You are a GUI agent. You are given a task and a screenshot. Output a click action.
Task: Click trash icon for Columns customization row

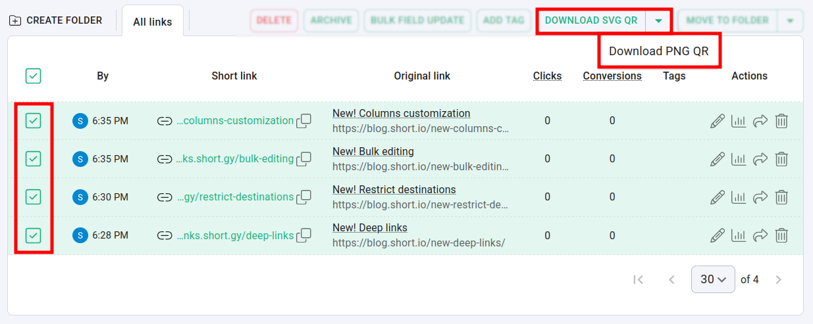point(781,121)
